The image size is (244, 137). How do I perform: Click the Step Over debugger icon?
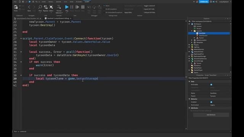[94, 7]
